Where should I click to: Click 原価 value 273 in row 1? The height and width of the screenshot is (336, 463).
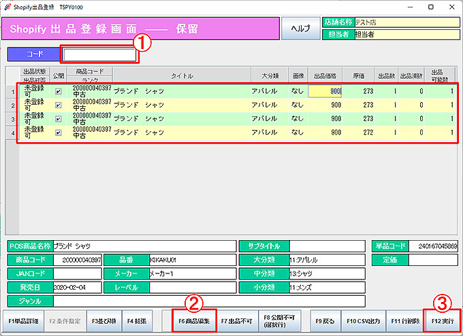(x=358, y=91)
